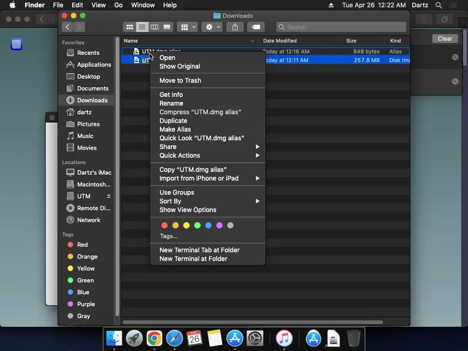Expand the Share submenu

(207, 147)
